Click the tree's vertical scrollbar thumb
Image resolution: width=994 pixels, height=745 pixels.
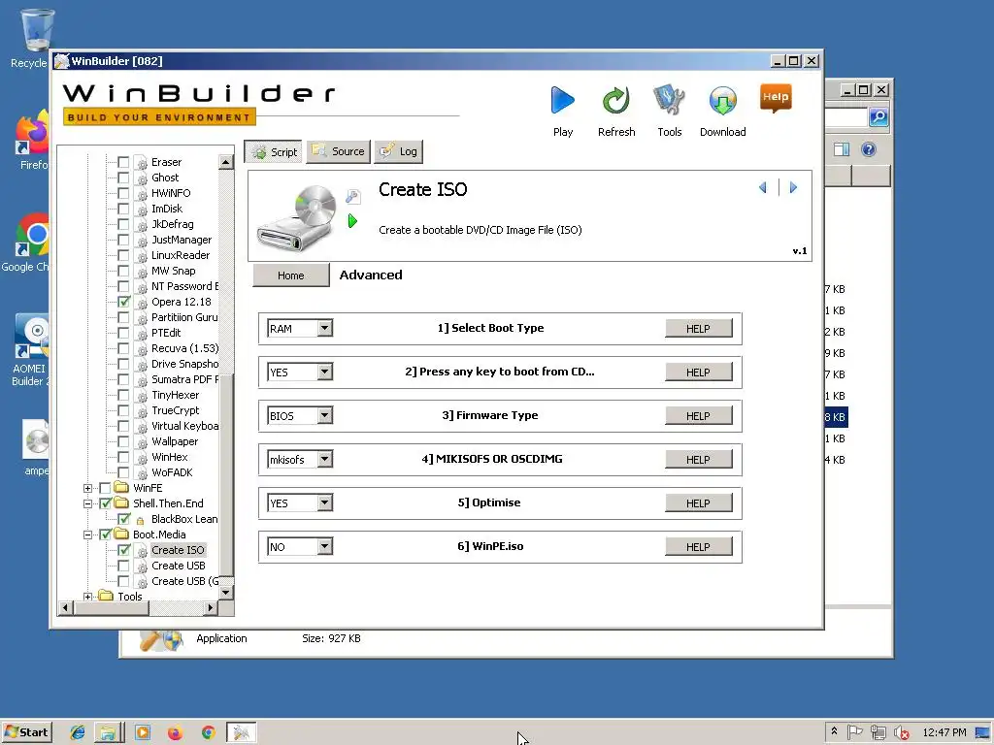(226, 475)
